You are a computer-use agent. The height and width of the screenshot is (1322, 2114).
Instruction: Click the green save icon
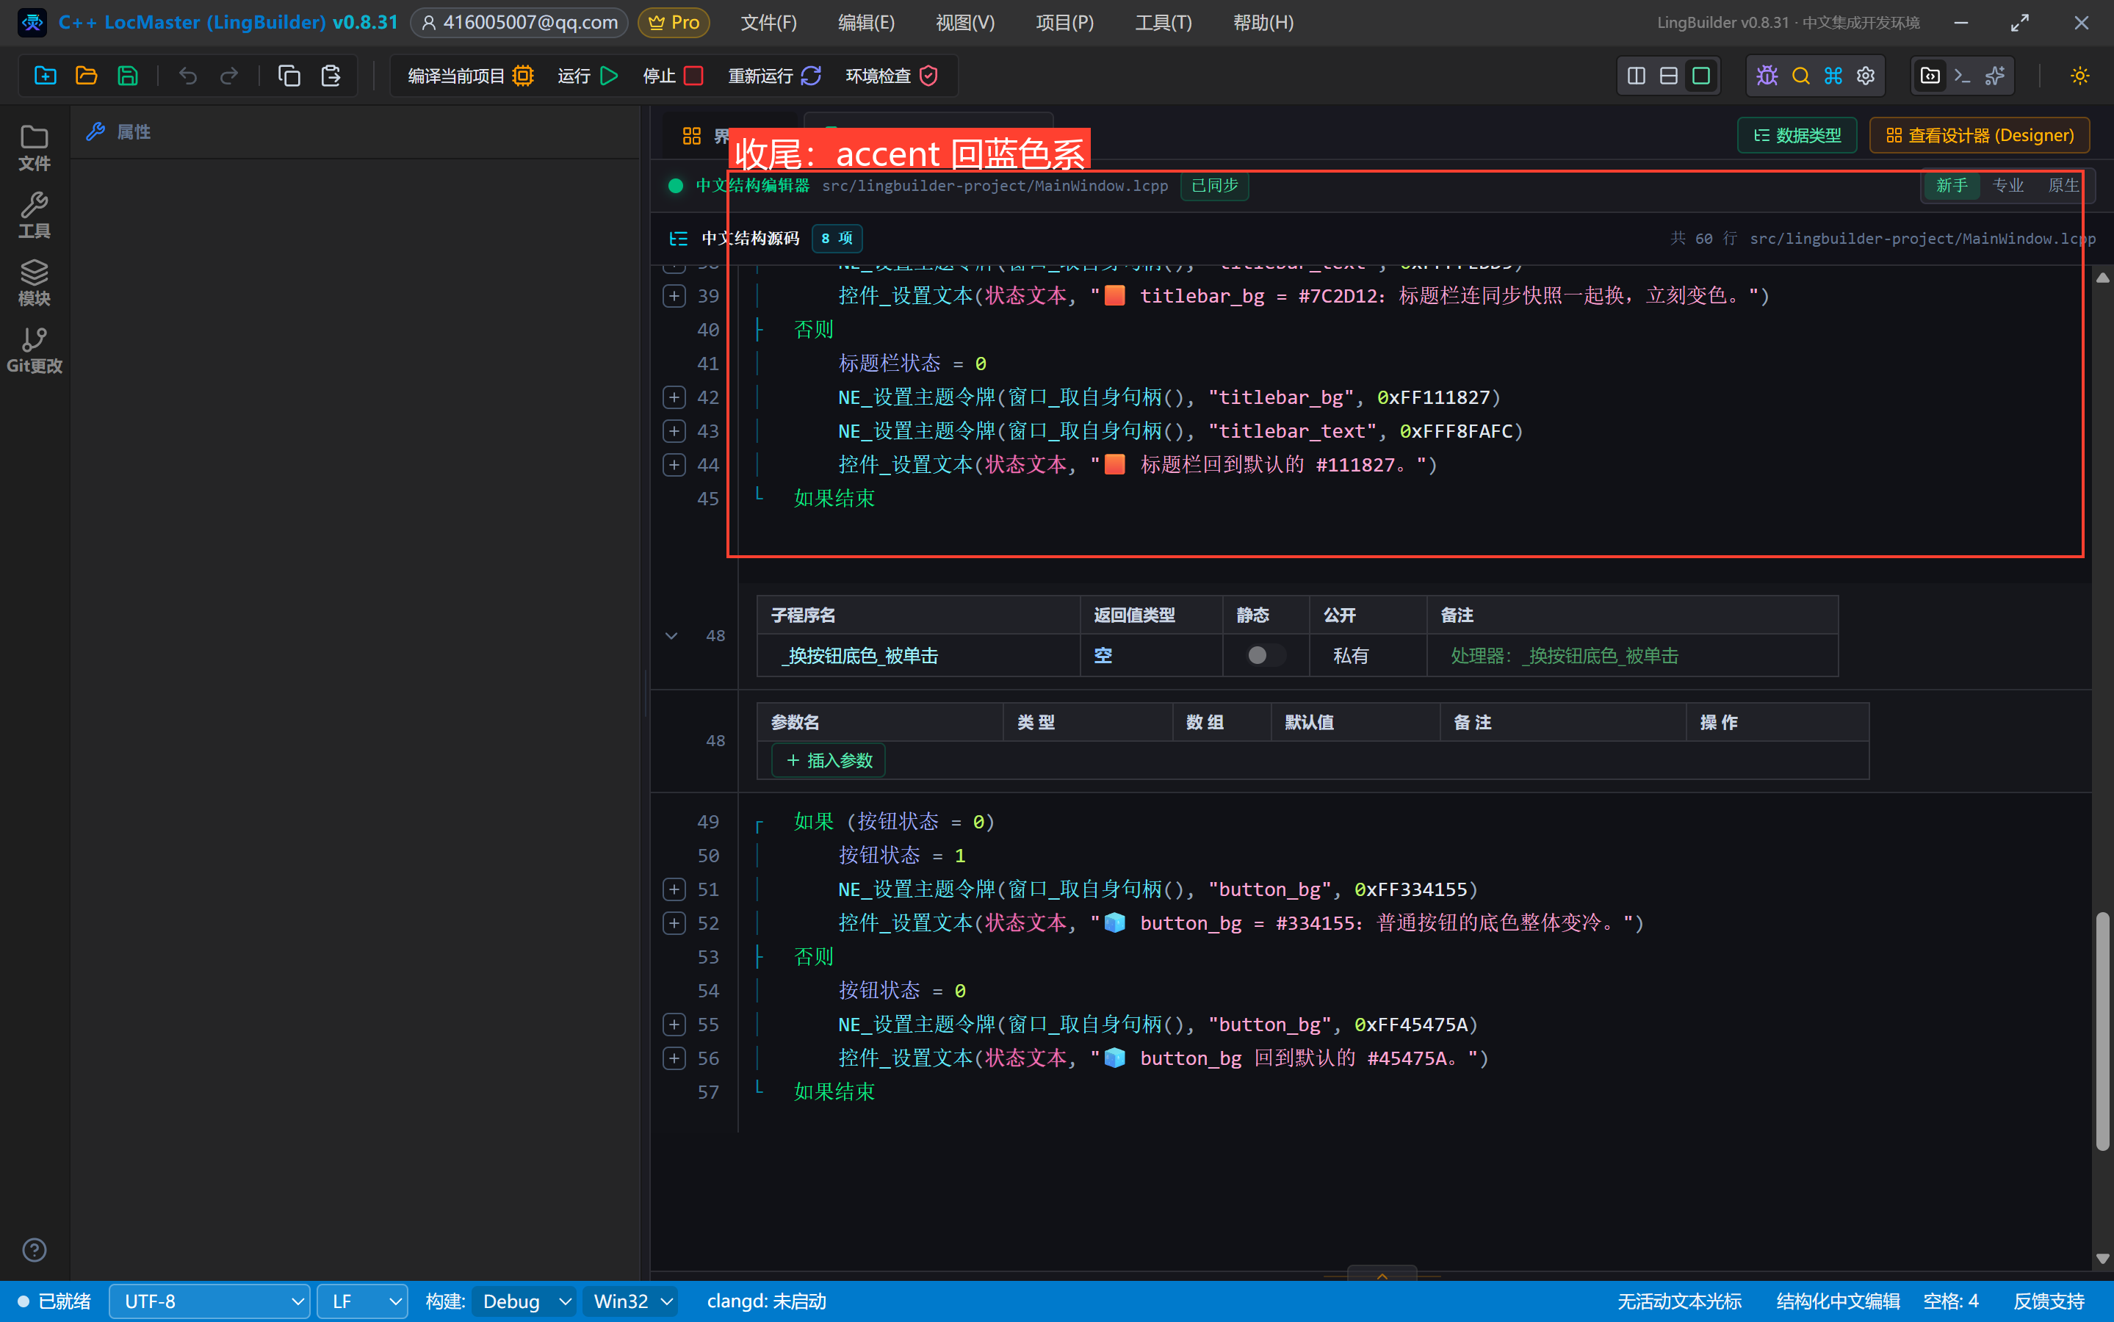tap(128, 76)
